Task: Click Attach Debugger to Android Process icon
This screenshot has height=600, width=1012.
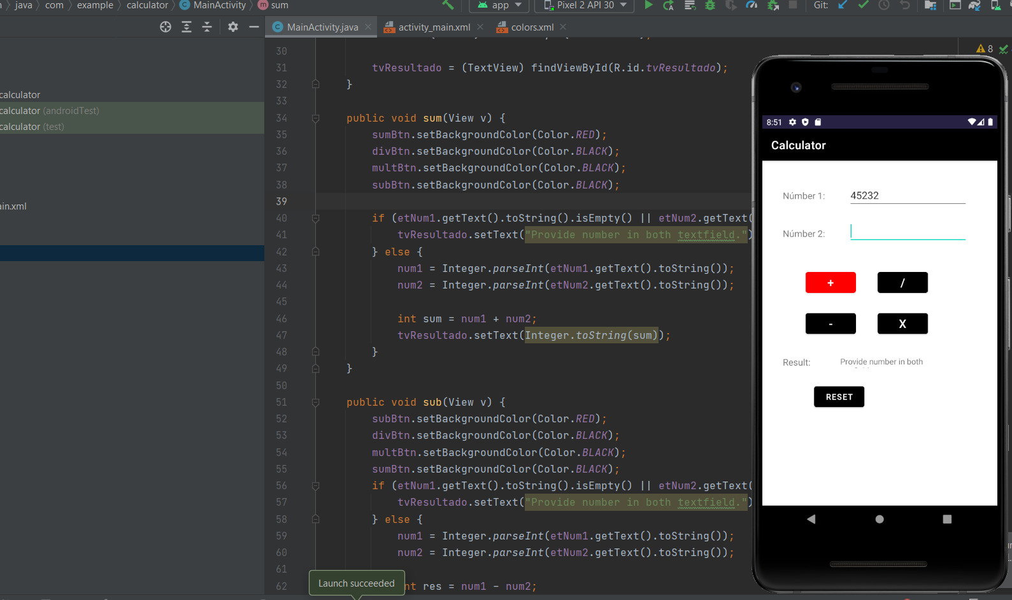Action: pos(773,5)
